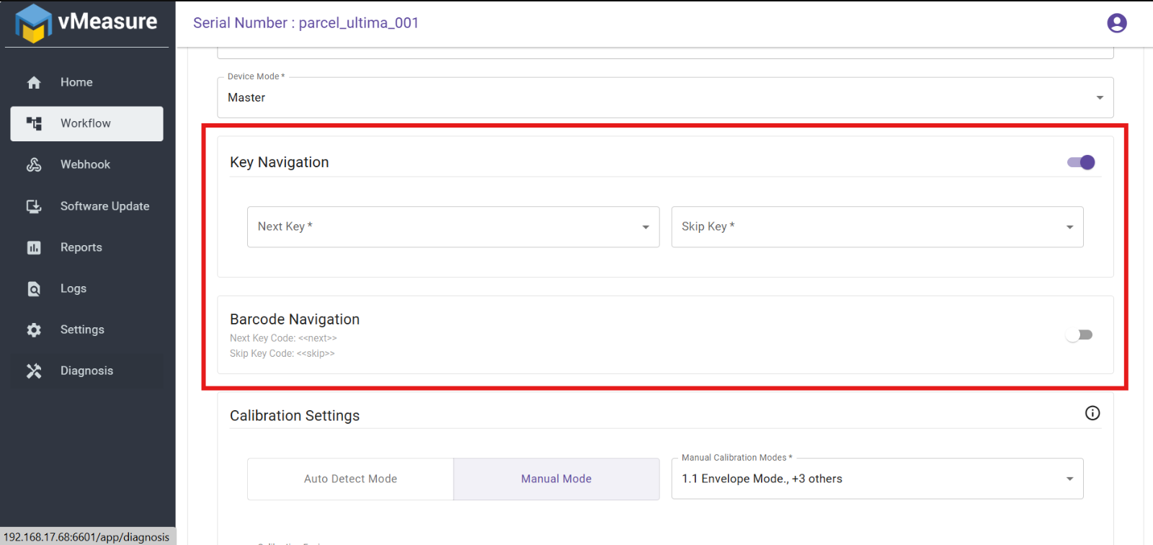Click the Logs magnifier icon
Image resolution: width=1153 pixels, height=545 pixels.
34,289
